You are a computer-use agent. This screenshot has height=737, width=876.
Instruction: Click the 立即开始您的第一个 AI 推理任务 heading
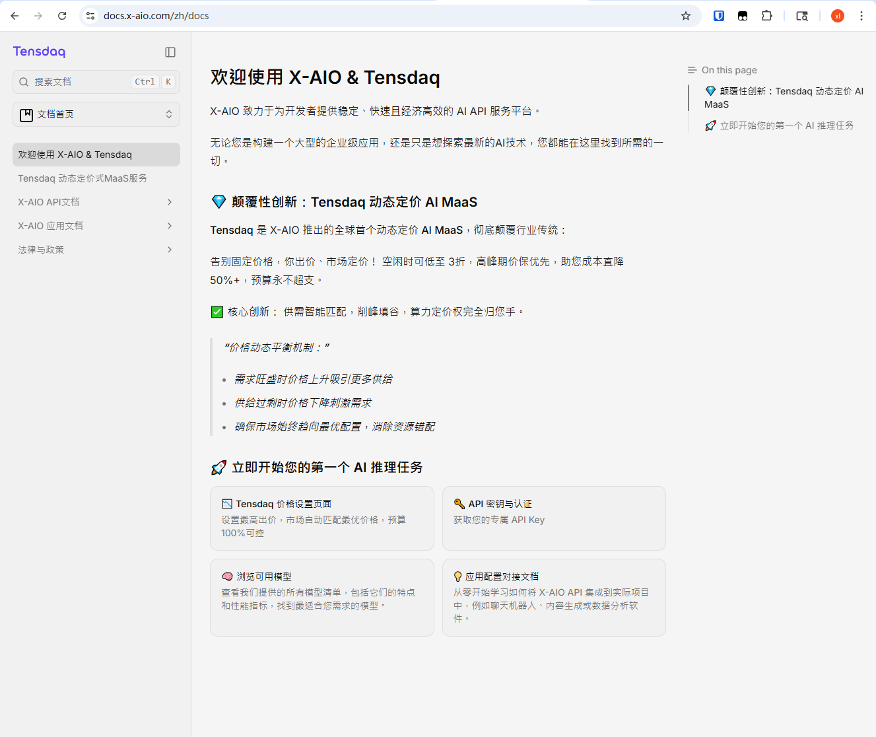click(x=317, y=468)
